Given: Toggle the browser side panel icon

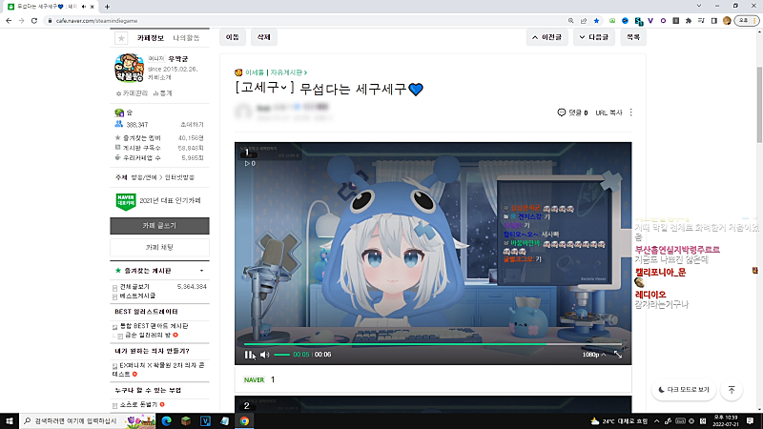Looking at the screenshot, I should [713, 21].
